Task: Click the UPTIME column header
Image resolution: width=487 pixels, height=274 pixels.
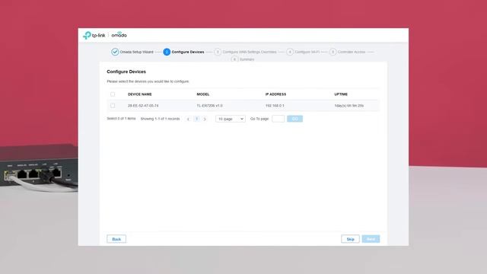Action: coord(341,94)
